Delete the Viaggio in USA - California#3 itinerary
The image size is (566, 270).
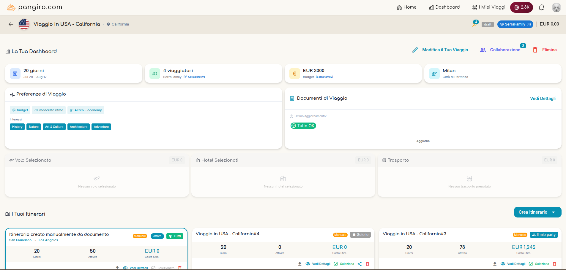(x=554, y=264)
